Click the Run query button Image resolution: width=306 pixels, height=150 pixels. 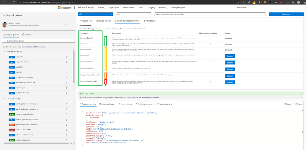(x=286, y=14)
